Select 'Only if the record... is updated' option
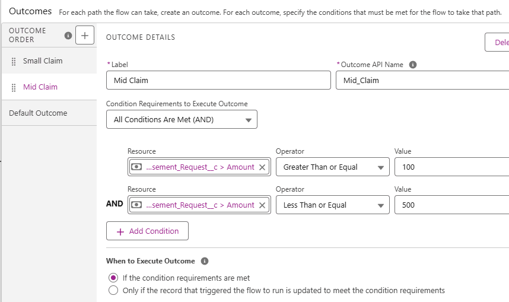 [x=113, y=290]
